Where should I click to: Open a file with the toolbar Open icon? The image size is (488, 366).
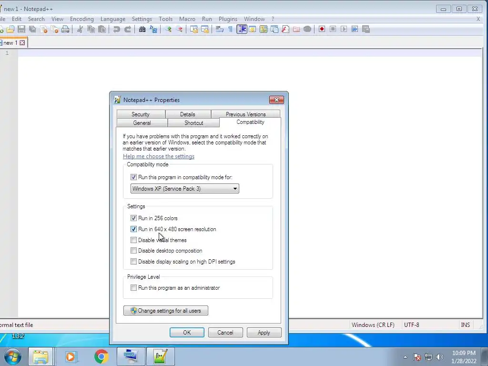pos(10,29)
